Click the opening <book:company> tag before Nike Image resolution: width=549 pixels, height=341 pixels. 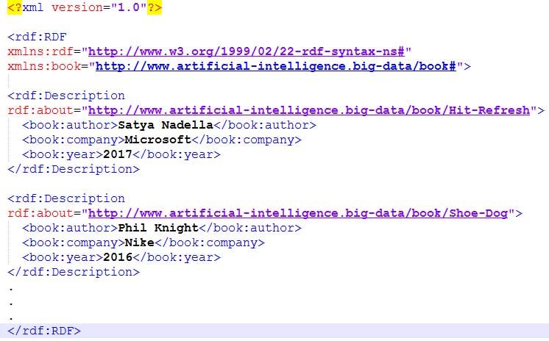point(74,243)
